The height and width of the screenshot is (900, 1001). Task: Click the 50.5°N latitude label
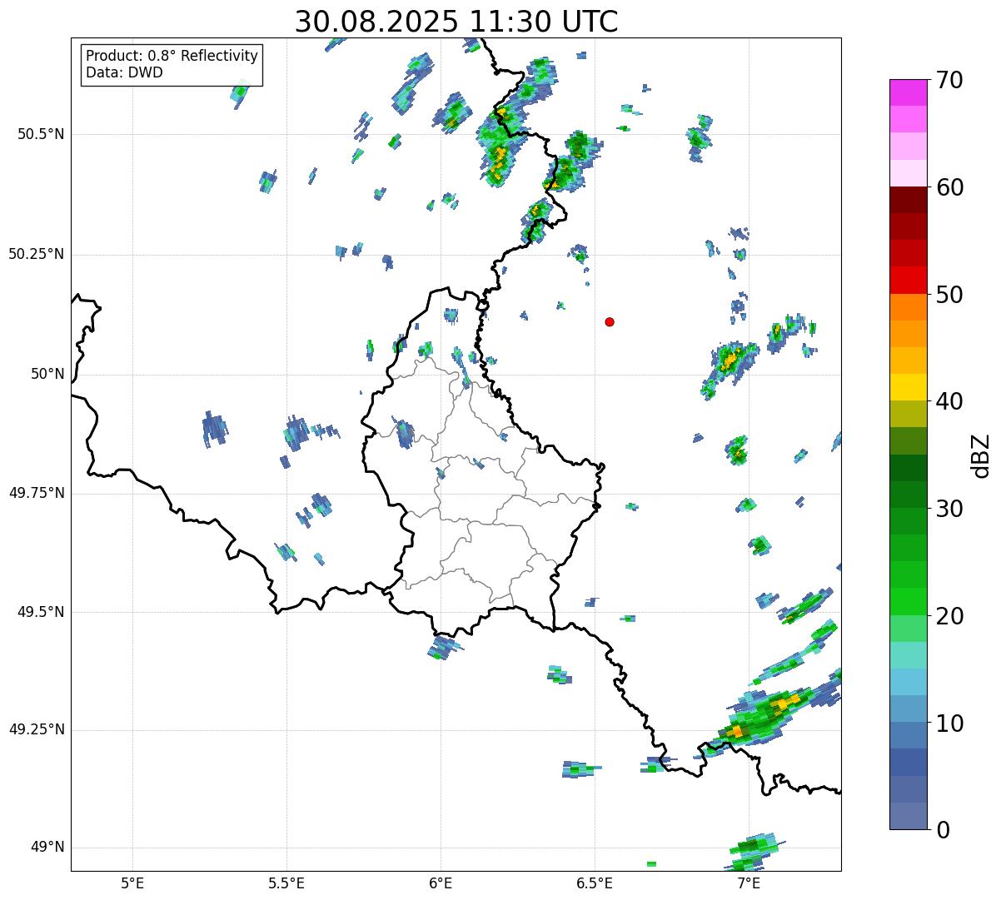(41, 134)
